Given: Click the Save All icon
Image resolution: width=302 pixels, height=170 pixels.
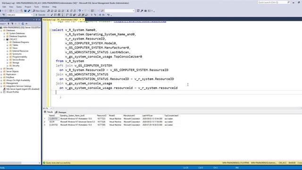Looking at the screenshot, I should coord(29,11).
